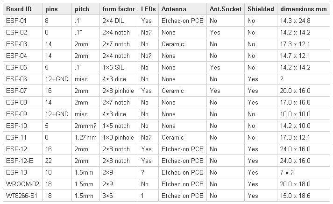Click the Board ID column header

point(23,9)
